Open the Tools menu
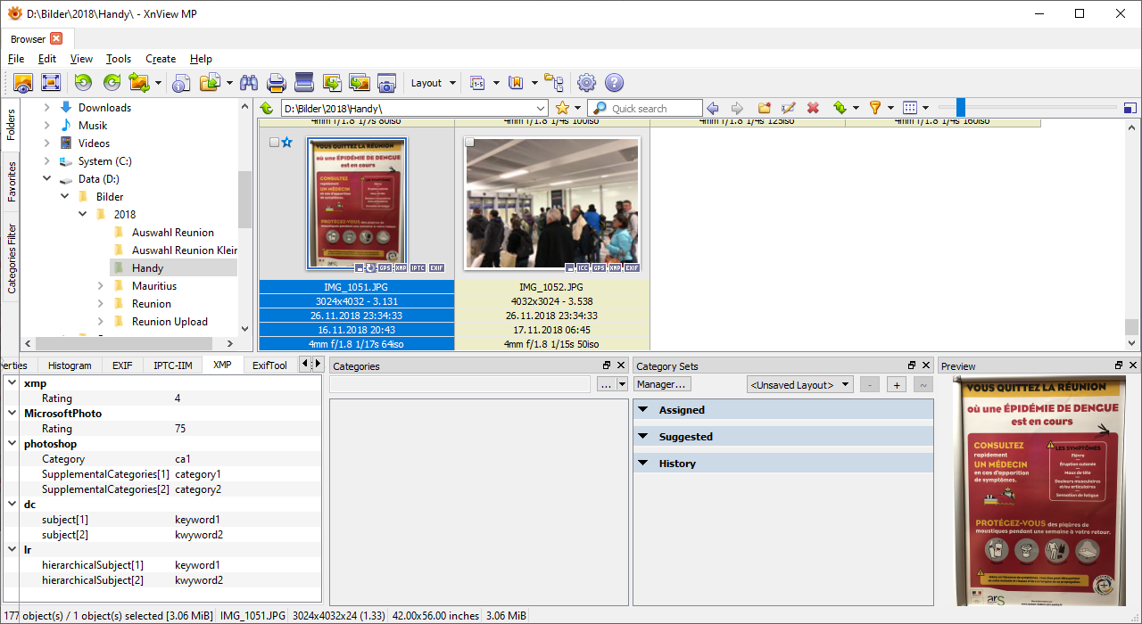 118,59
